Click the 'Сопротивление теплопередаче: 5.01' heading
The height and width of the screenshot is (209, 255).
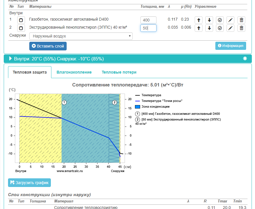tap(128, 85)
